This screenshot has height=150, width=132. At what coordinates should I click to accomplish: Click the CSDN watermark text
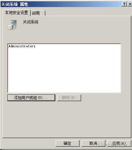click(112, 145)
